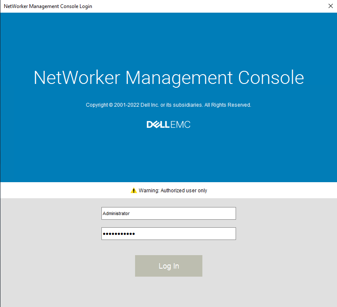Click the X in the top right corner

(331, 6)
